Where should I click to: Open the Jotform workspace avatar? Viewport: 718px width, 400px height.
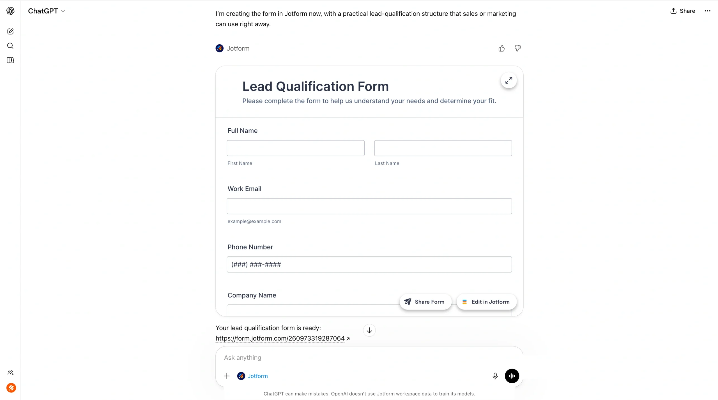[11, 388]
